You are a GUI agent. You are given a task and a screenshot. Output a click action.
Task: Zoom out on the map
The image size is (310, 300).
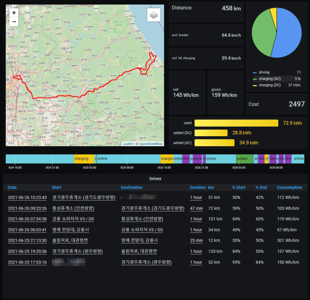tap(14, 22)
